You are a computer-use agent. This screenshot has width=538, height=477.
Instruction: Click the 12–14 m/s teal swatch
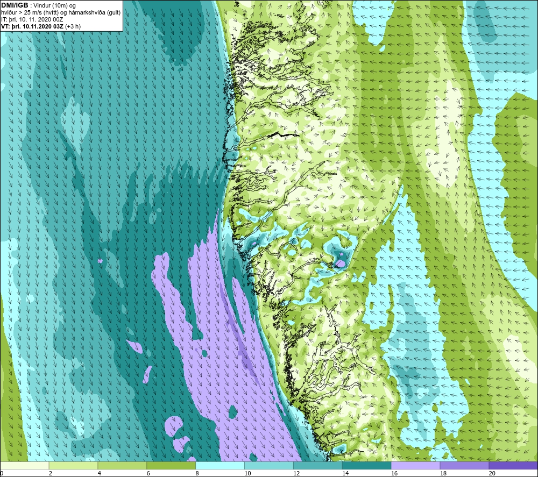[318, 465]
